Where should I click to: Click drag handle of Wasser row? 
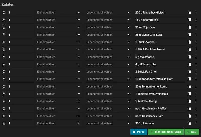4,123
